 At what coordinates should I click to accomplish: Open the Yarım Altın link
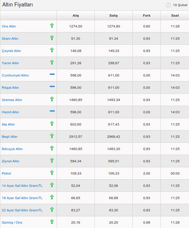[x=10, y=63]
